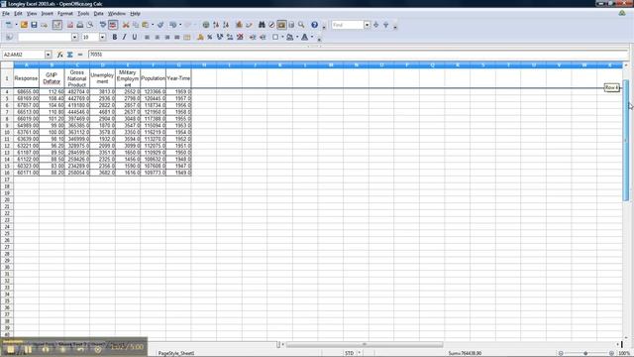Click the Background Color swatch icon

point(289,37)
